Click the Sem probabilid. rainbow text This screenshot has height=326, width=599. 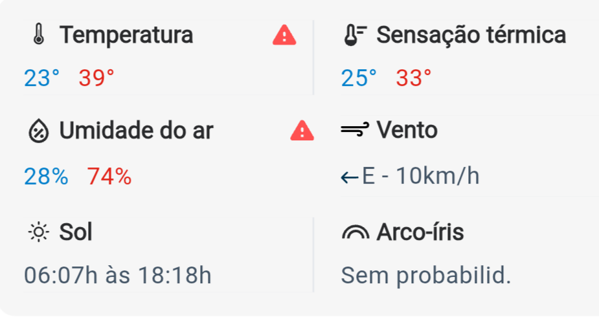click(426, 276)
